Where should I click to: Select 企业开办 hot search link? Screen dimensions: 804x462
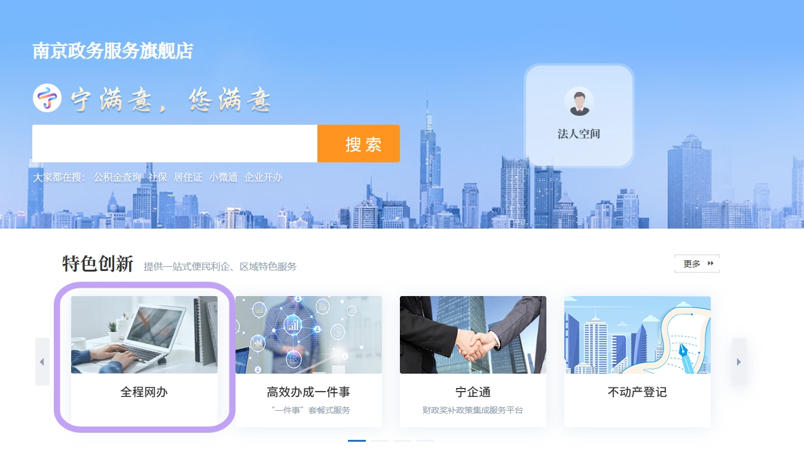263,177
